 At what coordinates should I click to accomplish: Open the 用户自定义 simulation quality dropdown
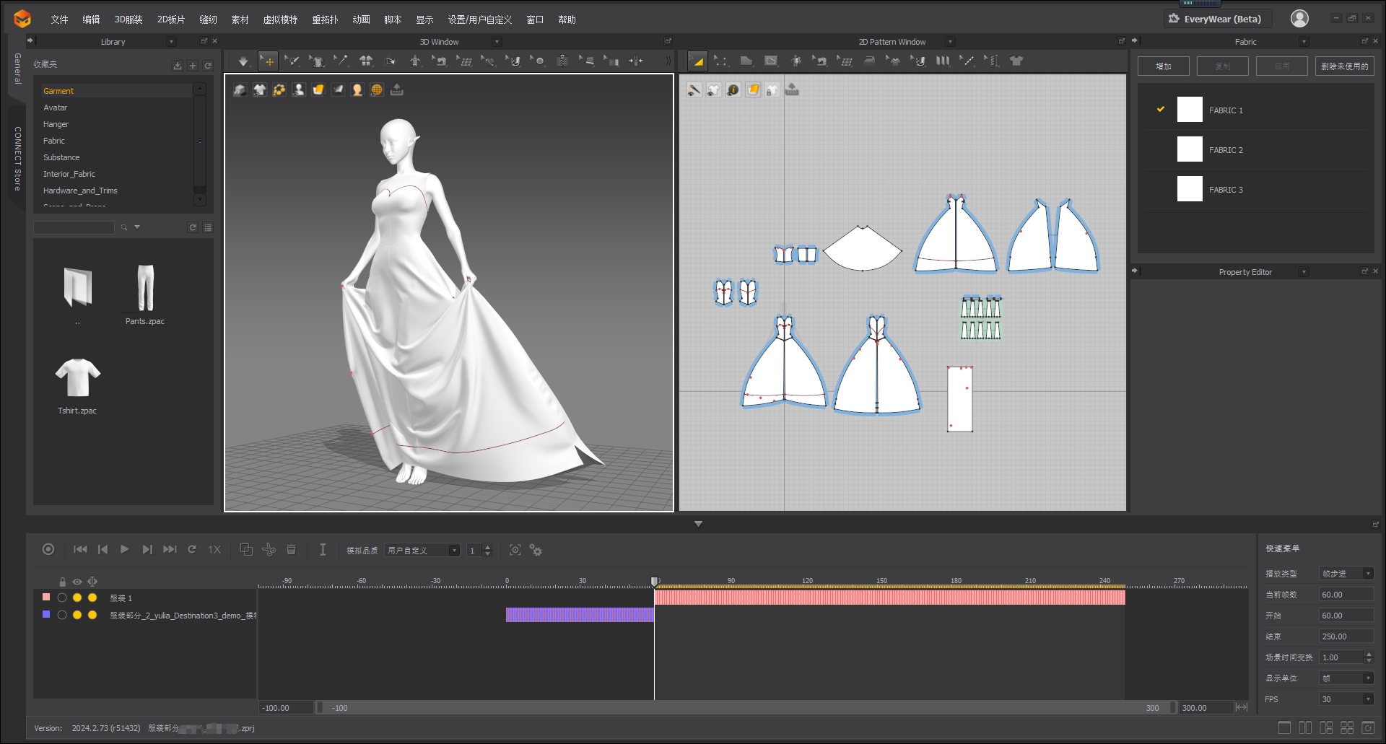(422, 551)
